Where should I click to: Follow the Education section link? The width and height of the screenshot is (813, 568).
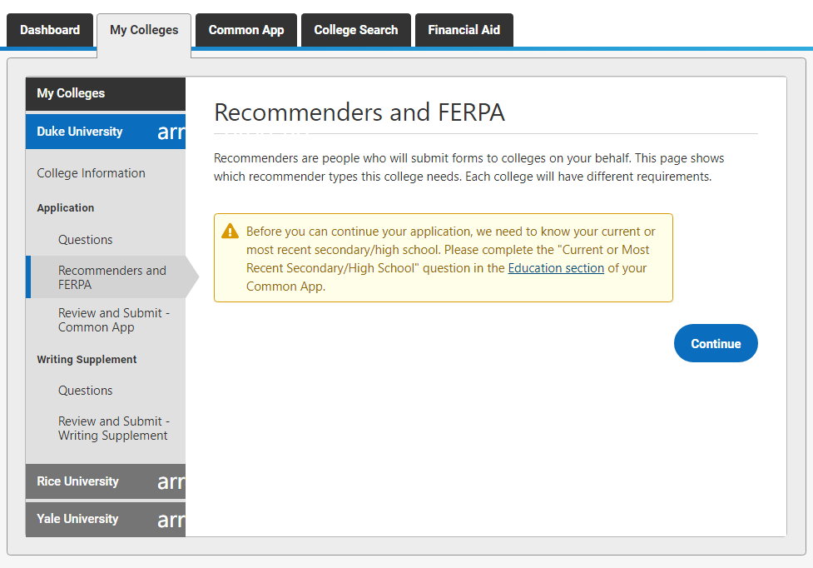coord(556,268)
